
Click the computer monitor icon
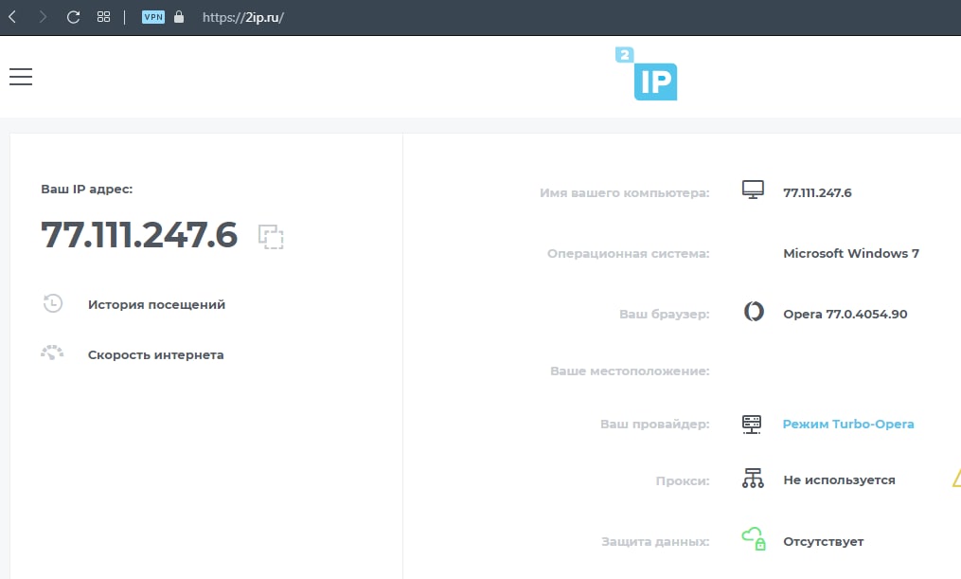(x=754, y=190)
